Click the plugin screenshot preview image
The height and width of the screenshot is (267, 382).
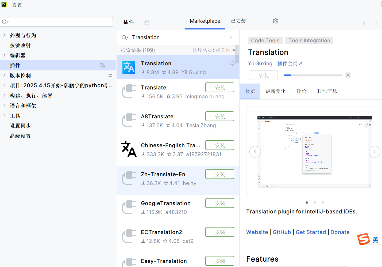click(x=315, y=152)
